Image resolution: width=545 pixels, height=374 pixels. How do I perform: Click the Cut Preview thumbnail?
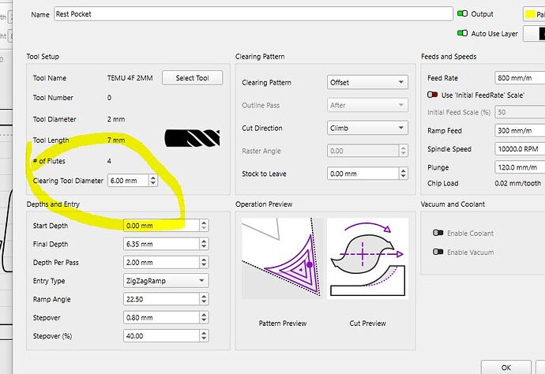(x=368, y=258)
